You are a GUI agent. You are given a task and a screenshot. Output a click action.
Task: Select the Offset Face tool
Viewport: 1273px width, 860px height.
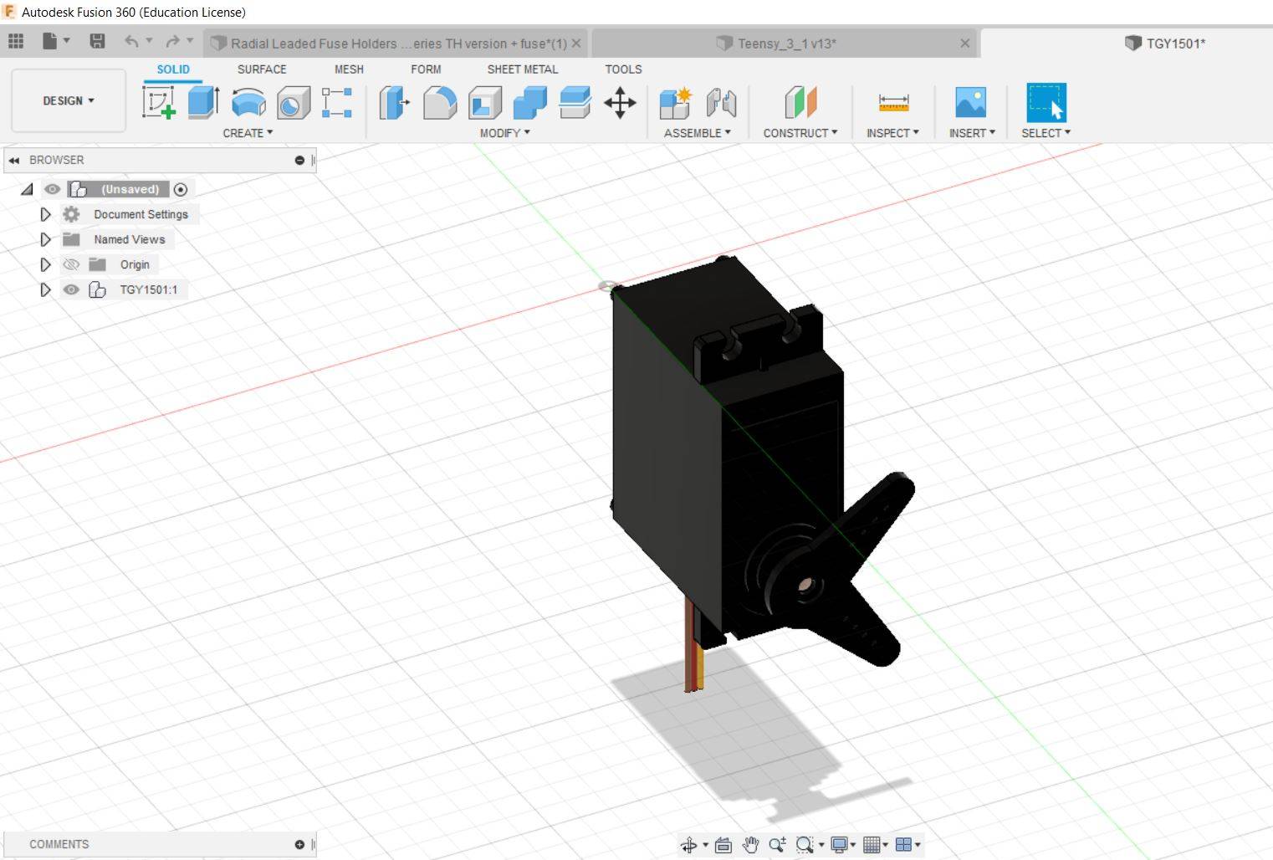[575, 103]
